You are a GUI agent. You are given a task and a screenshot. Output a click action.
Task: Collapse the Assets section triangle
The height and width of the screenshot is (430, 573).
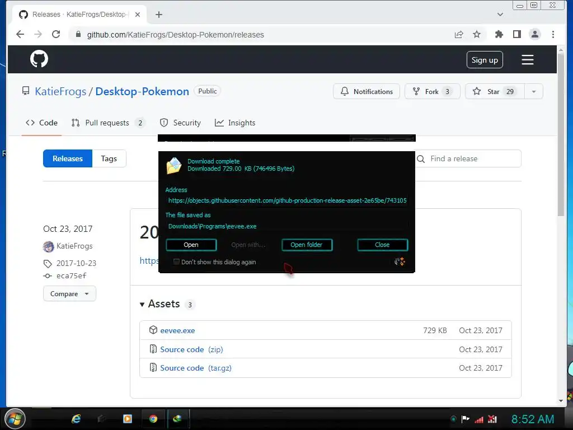click(x=142, y=304)
